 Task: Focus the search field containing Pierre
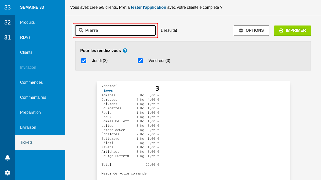pos(119,30)
